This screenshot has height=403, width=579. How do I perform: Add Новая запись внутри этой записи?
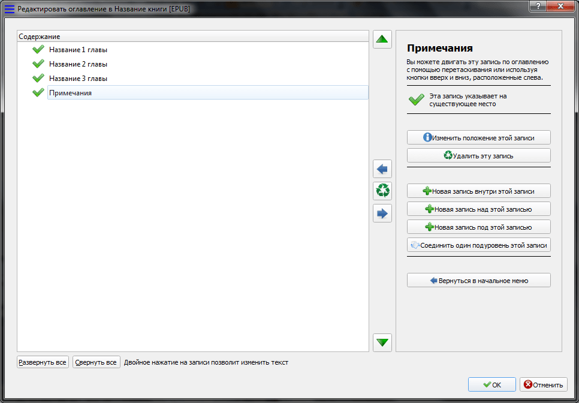(x=478, y=191)
